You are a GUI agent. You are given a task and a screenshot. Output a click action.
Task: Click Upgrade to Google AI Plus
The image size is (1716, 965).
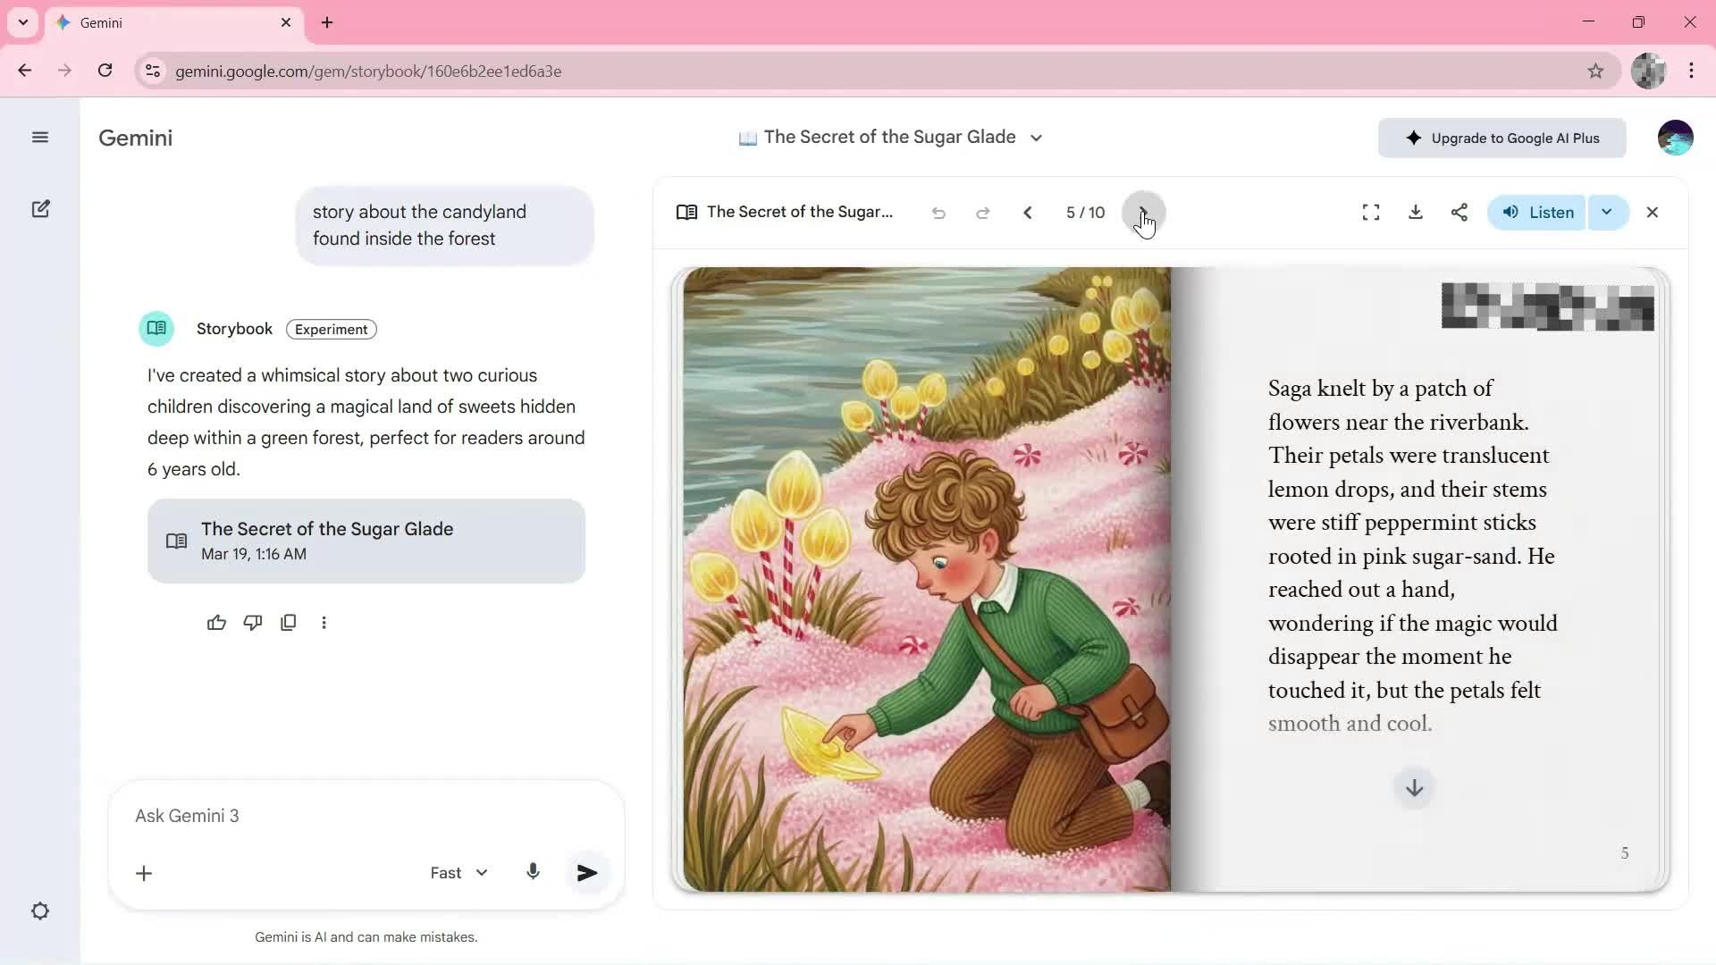[1501, 138]
